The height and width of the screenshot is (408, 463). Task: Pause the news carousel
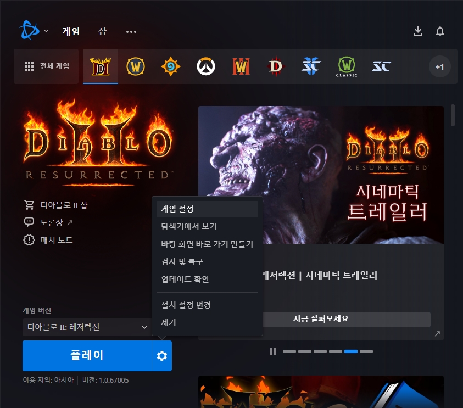273,351
